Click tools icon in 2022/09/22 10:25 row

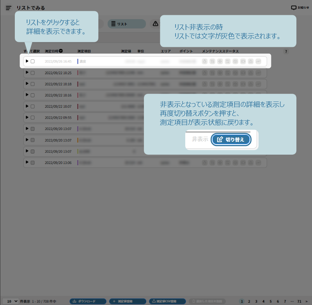212,73
